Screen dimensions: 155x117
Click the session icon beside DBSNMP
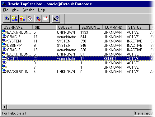pyautogui.click(x=4, y=45)
